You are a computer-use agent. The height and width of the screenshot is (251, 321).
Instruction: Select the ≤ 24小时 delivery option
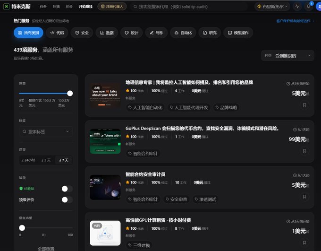(28, 160)
